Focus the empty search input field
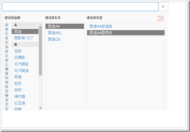 pyautogui.click(x=80, y=6)
